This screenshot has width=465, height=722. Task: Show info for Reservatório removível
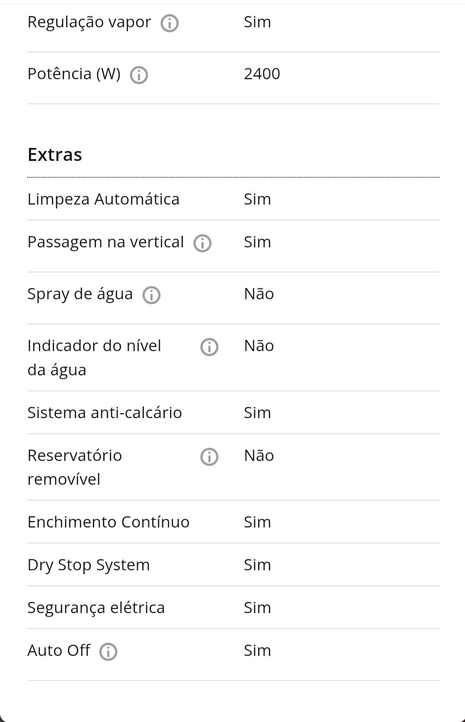[x=209, y=457]
